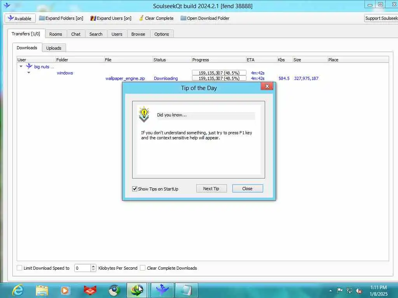398x298 pixels.
Task: Click the Next Tip button
Action: pyautogui.click(x=211, y=189)
